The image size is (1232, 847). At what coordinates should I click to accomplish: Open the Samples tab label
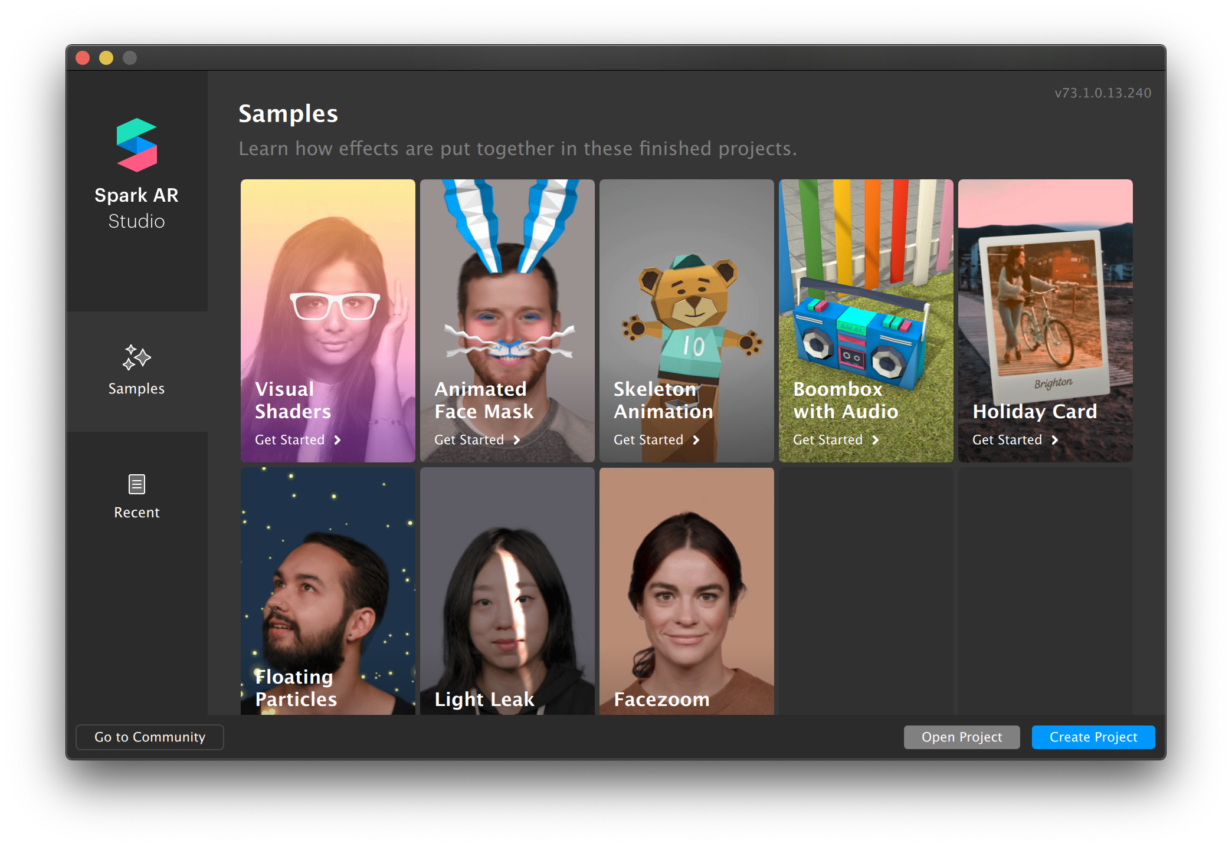(136, 389)
